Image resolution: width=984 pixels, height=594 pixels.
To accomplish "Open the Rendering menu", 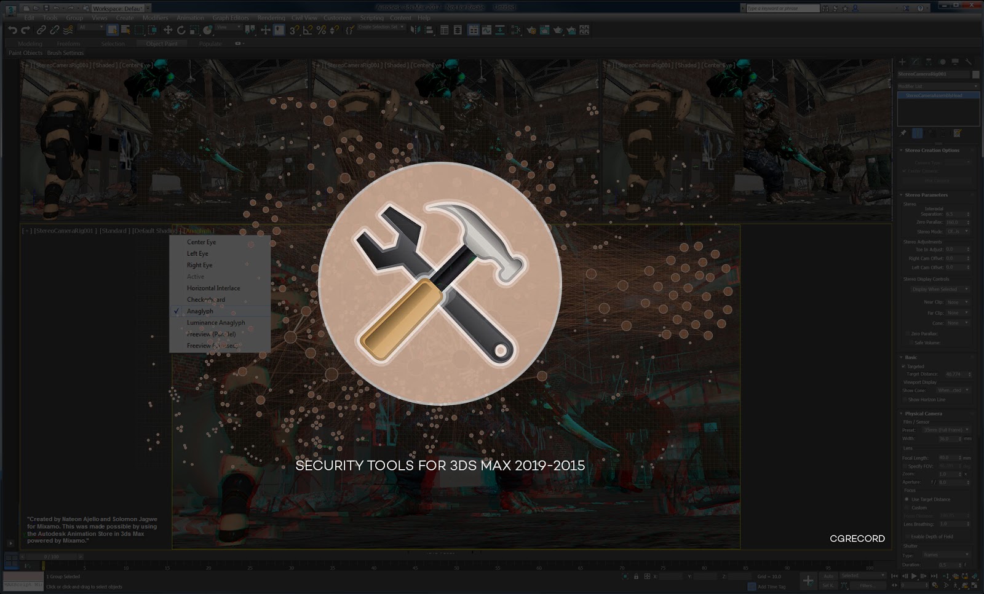I will (x=271, y=18).
